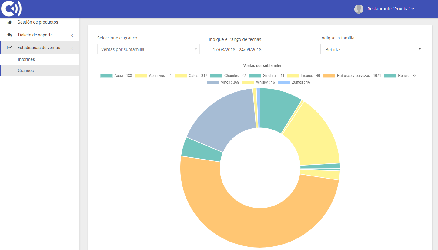Click the Tickets de soporte chat bubble icon
Screen dimensions: 438x250
pyautogui.click(x=9, y=35)
